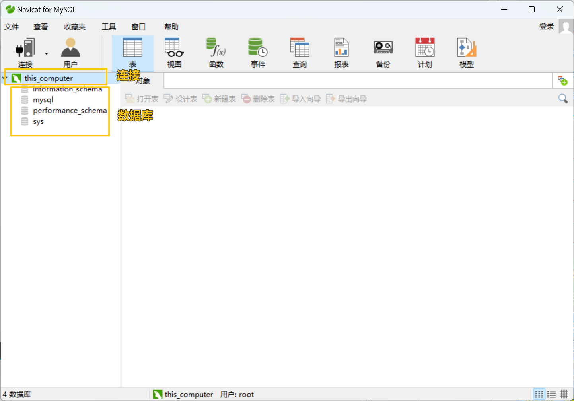Open the 备份 (Backup) toolbar icon
The height and width of the screenshot is (401, 574).
tap(383, 52)
